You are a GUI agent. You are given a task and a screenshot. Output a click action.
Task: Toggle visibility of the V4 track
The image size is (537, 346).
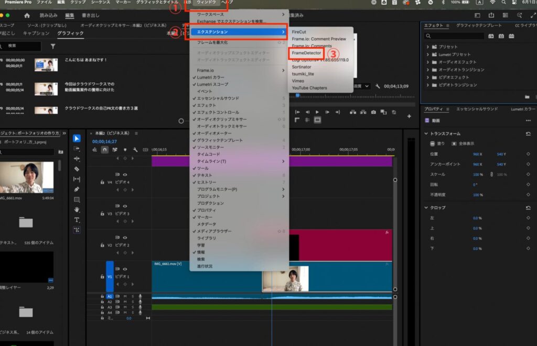tap(125, 175)
